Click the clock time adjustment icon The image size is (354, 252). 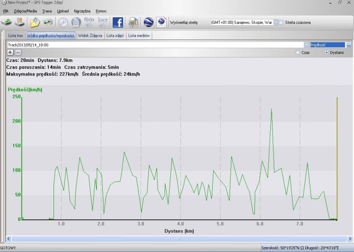63,22
